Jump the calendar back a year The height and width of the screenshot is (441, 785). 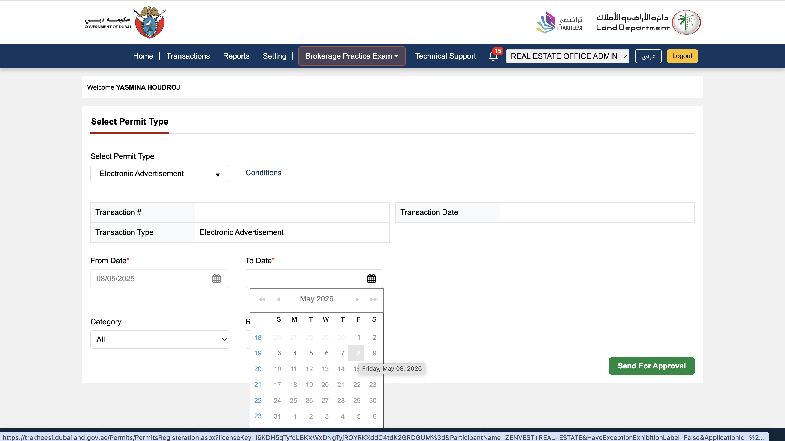click(x=262, y=299)
